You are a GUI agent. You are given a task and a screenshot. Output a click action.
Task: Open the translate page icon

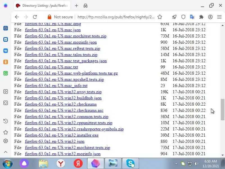[x=192, y=17]
